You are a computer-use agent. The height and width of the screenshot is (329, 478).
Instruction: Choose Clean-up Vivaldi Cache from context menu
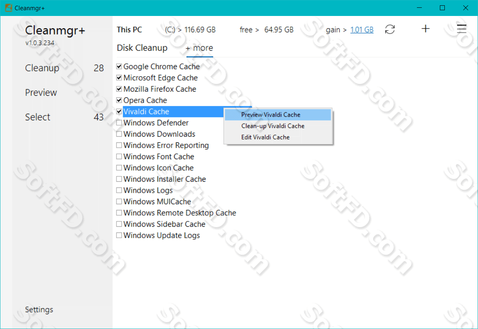coord(278,126)
